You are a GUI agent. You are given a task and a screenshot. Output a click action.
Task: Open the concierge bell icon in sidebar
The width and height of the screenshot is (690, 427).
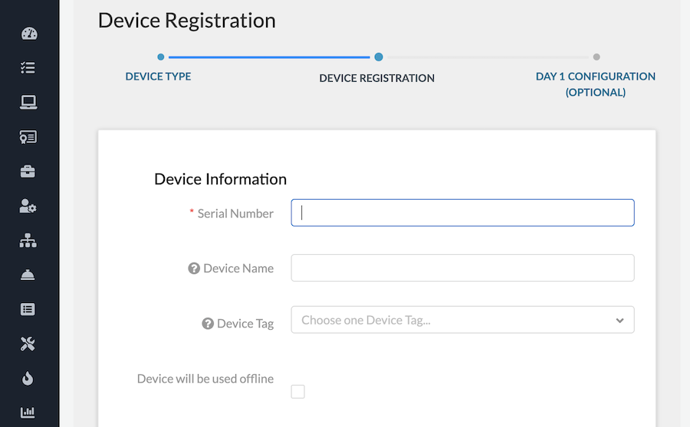click(x=28, y=275)
